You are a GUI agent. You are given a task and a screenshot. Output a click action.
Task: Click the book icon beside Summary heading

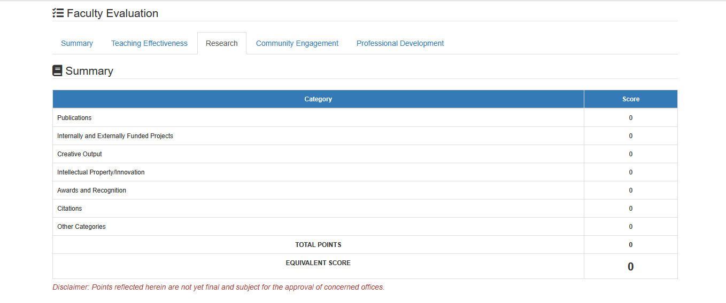point(57,71)
